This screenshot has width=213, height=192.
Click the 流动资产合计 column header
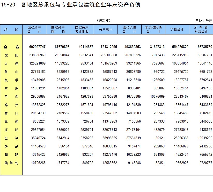click(x=34, y=29)
